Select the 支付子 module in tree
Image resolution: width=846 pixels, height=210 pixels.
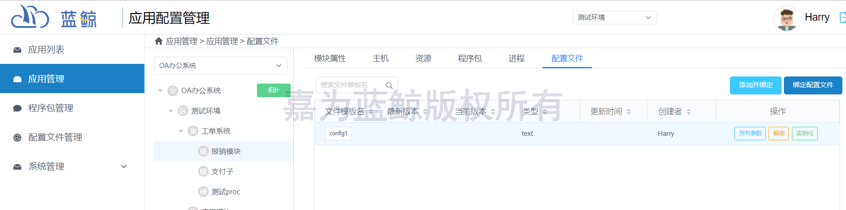pos(222,172)
